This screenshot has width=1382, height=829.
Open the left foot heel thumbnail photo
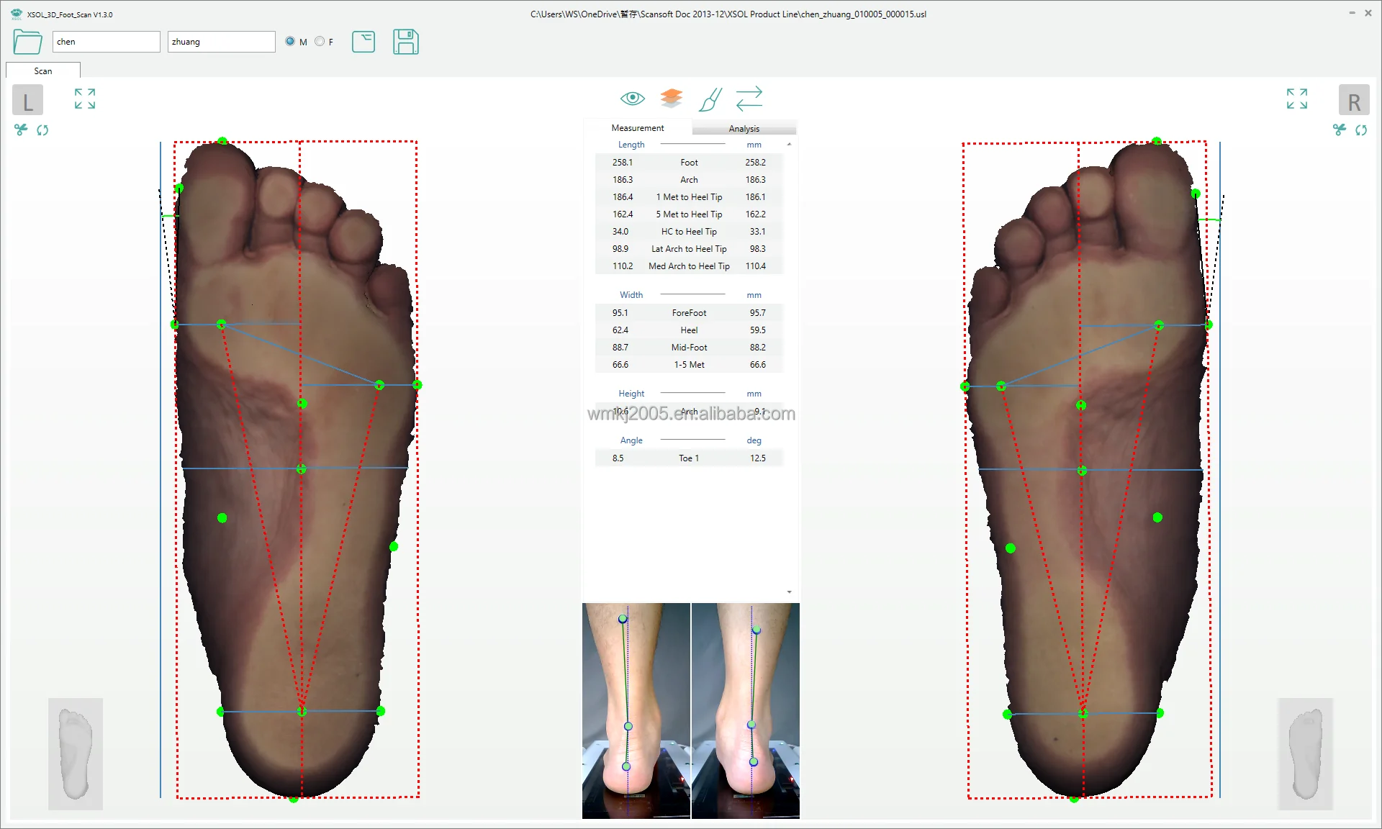636,711
